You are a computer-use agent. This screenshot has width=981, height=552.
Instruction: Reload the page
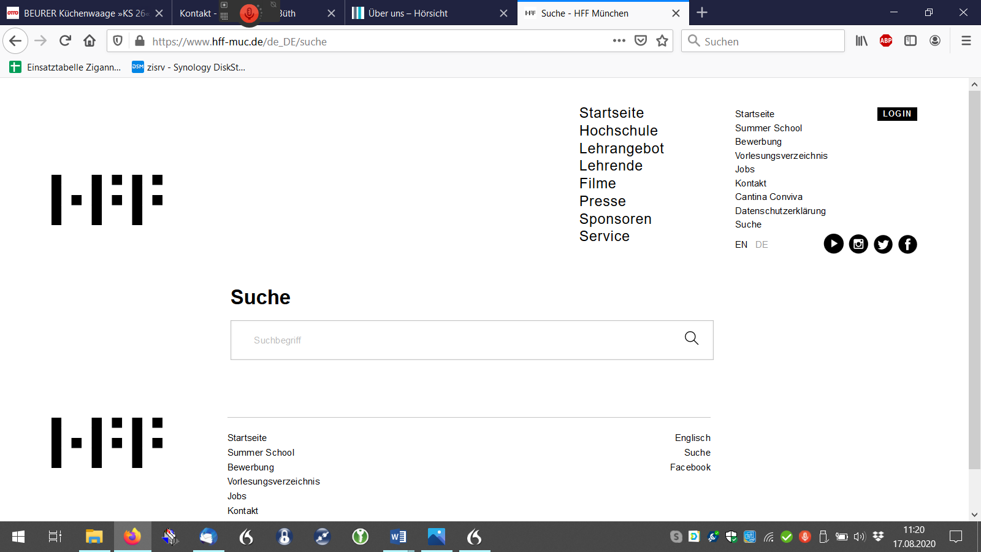tap(65, 41)
